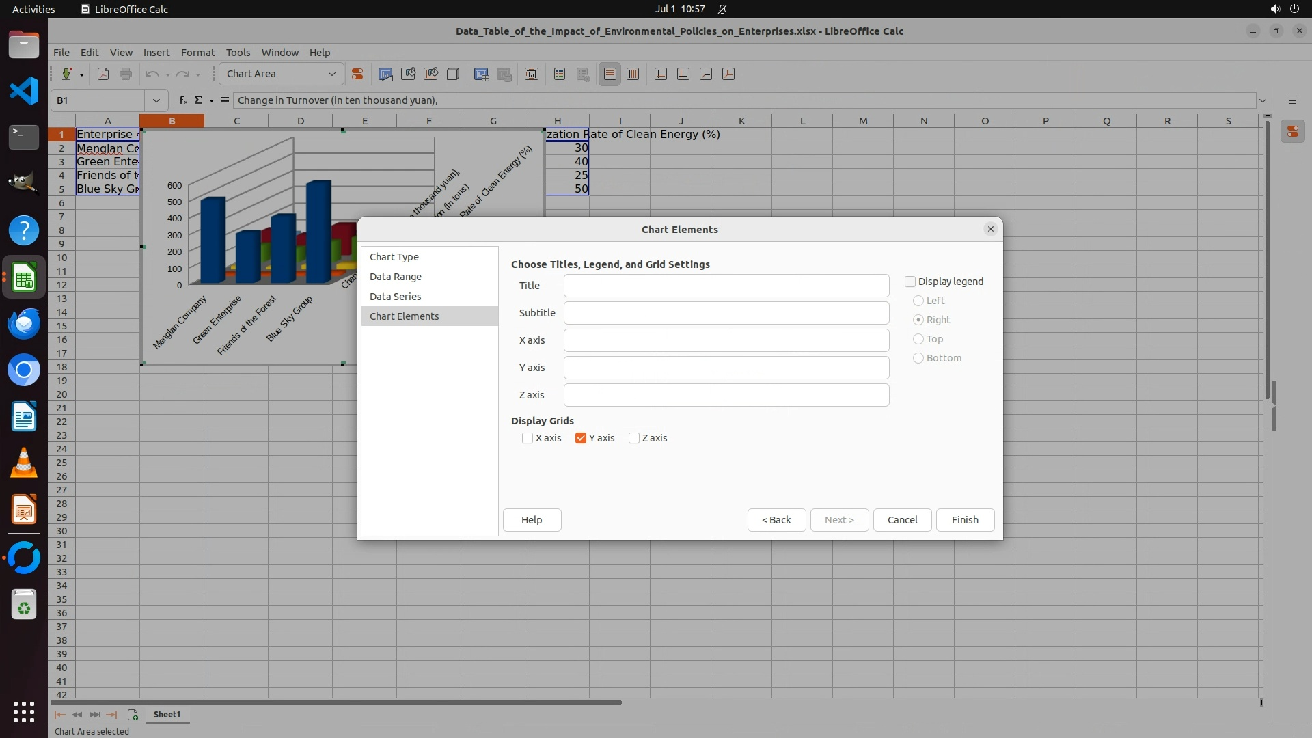Go back with the Back button
Viewport: 1312px width, 738px height.
click(x=776, y=520)
